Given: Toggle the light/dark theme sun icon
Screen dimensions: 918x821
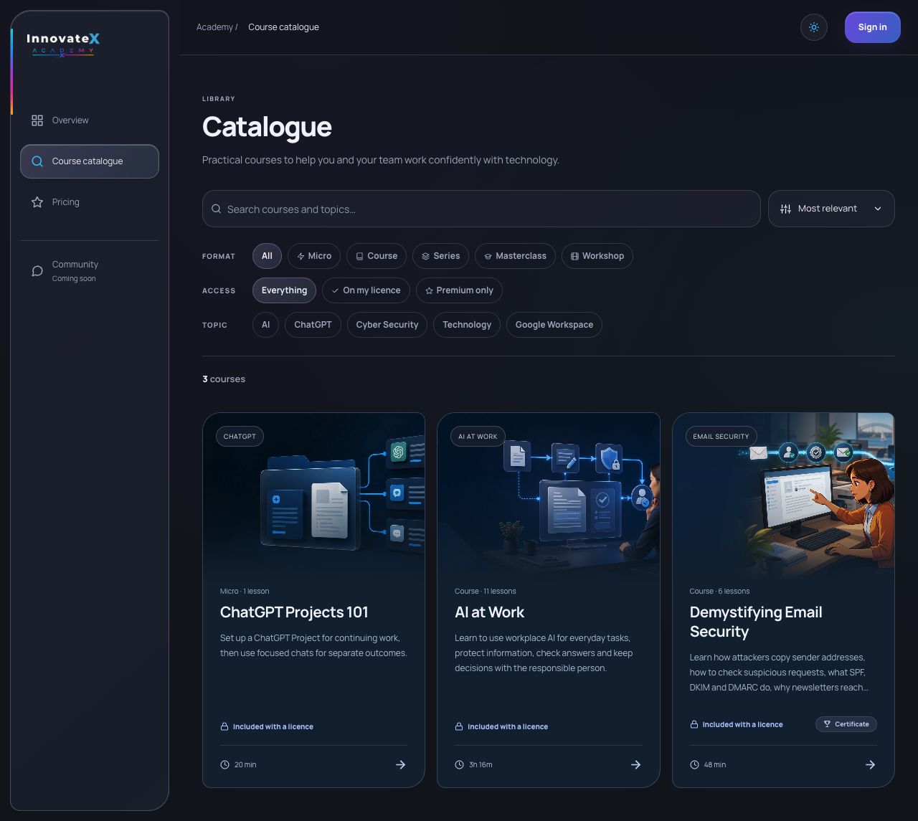Looking at the screenshot, I should (x=814, y=27).
